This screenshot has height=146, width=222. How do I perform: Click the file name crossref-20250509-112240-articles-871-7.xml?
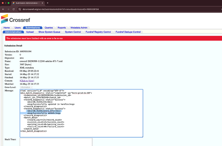point(41,61)
